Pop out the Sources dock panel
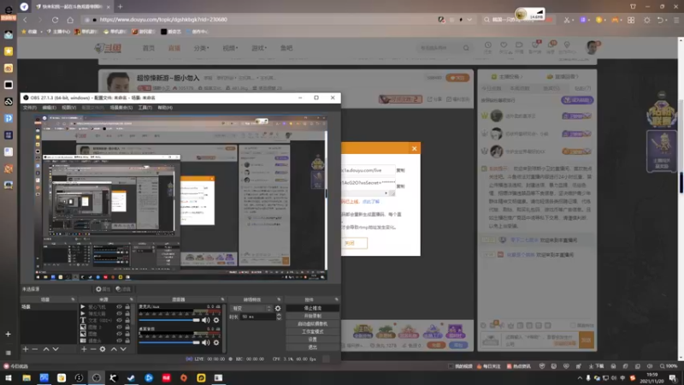This screenshot has width=684, height=385. point(132,299)
